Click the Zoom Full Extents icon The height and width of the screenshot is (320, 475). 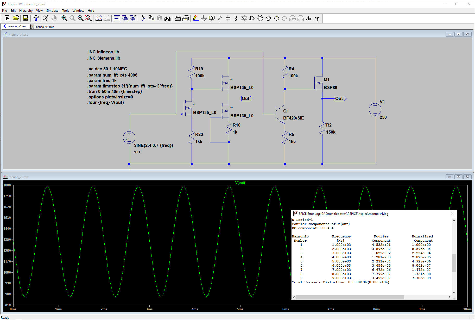click(x=88, y=18)
